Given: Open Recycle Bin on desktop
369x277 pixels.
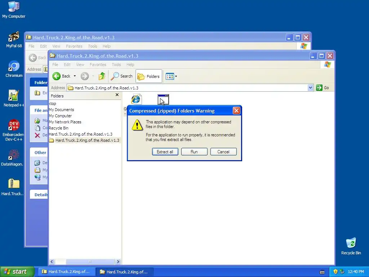Looking at the screenshot, I should [351, 246].
